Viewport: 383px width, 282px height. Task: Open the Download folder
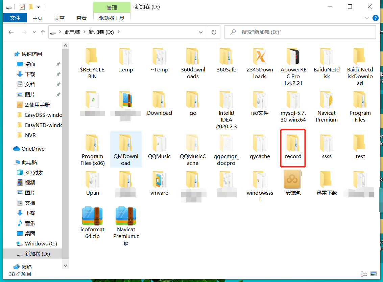159,103
